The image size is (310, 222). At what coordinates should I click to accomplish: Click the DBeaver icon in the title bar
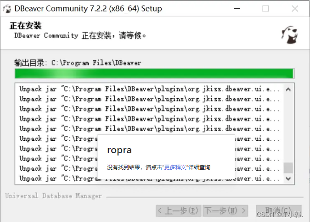click(x=7, y=9)
